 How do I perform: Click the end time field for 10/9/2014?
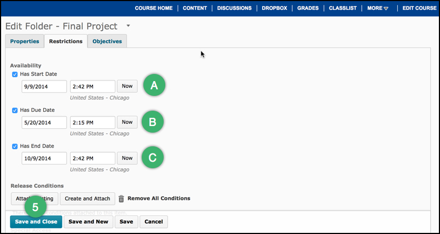(x=92, y=158)
